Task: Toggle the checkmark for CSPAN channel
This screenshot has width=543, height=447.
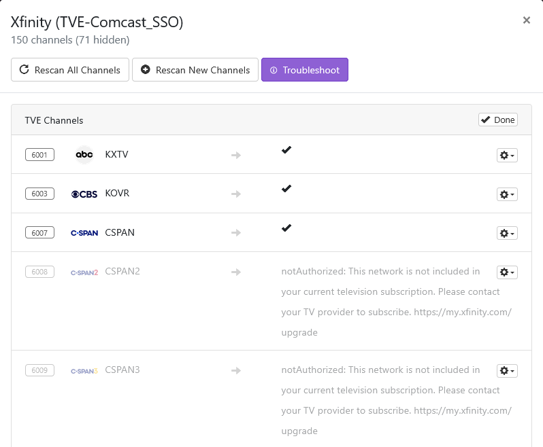Action: (286, 228)
